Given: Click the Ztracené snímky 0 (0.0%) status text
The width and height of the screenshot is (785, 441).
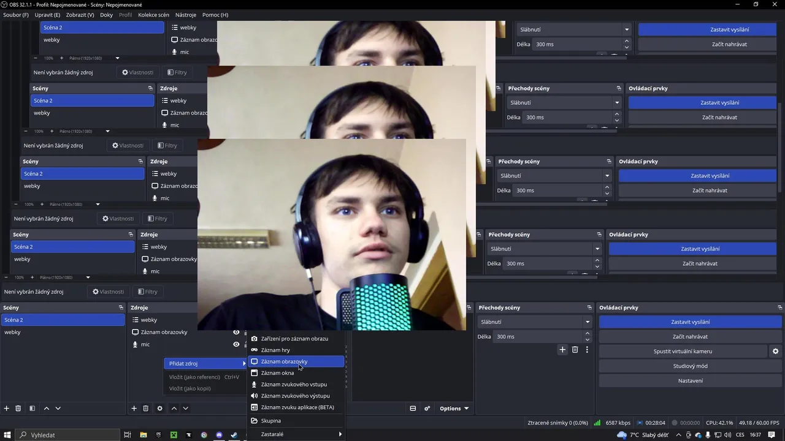Looking at the screenshot, I should coord(557,423).
